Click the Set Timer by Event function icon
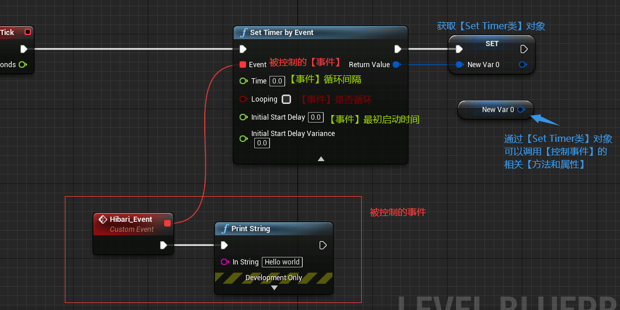Viewport: 620px width, 310px height. (244, 32)
